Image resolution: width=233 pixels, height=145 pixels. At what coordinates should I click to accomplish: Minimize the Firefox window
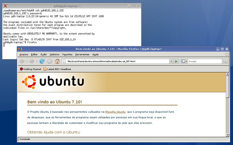[218, 49]
